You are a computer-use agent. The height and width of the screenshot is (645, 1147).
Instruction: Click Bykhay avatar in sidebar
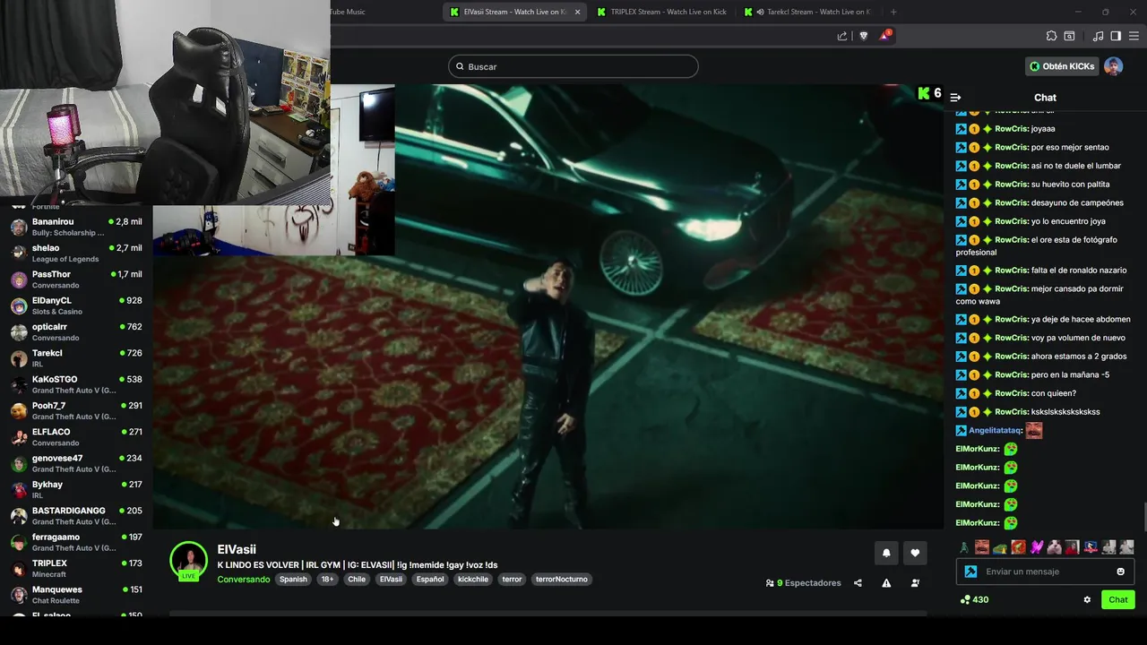[x=19, y=490]
